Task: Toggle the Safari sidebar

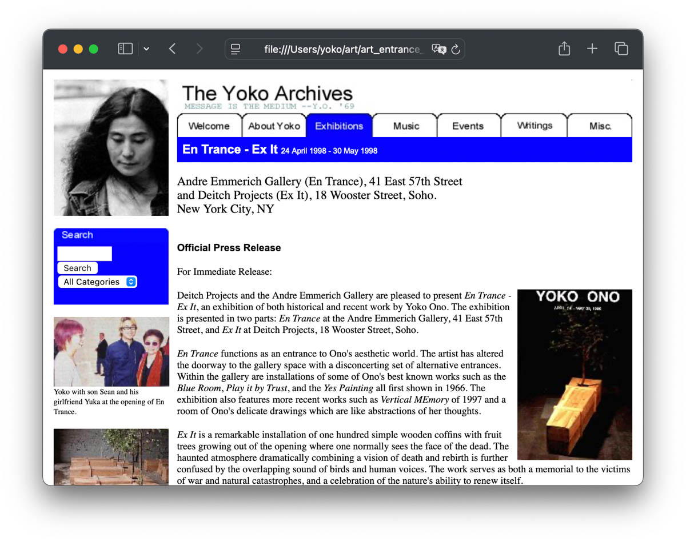Action: point(125,49)
